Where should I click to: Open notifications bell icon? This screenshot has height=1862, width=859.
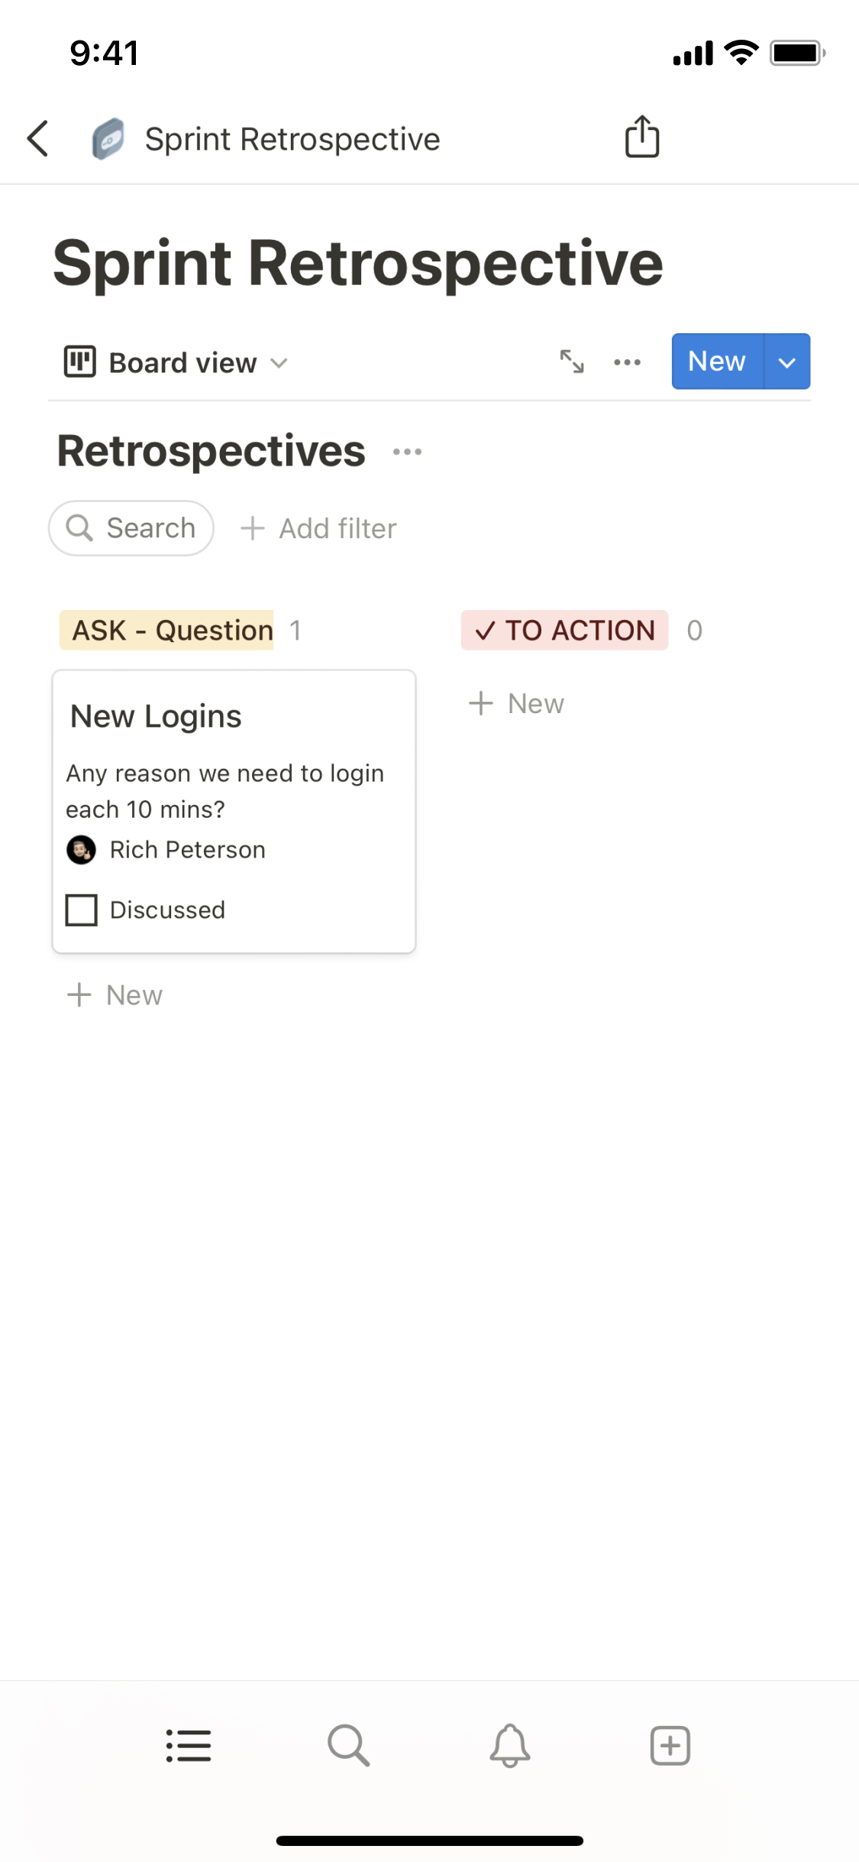pyautogui.click(x=509, y=1746)
